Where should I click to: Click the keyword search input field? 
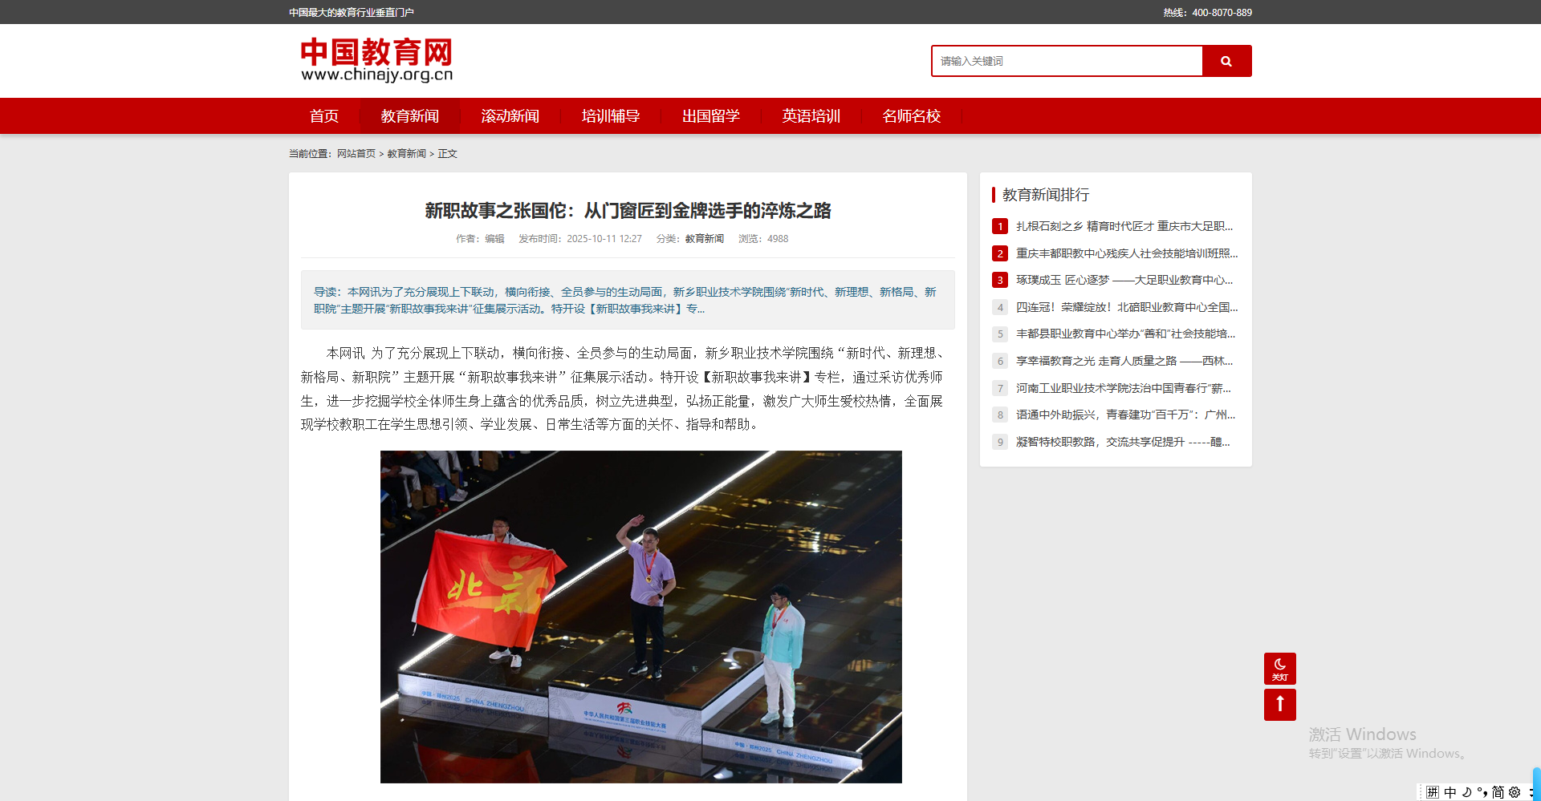[1067, 61]
